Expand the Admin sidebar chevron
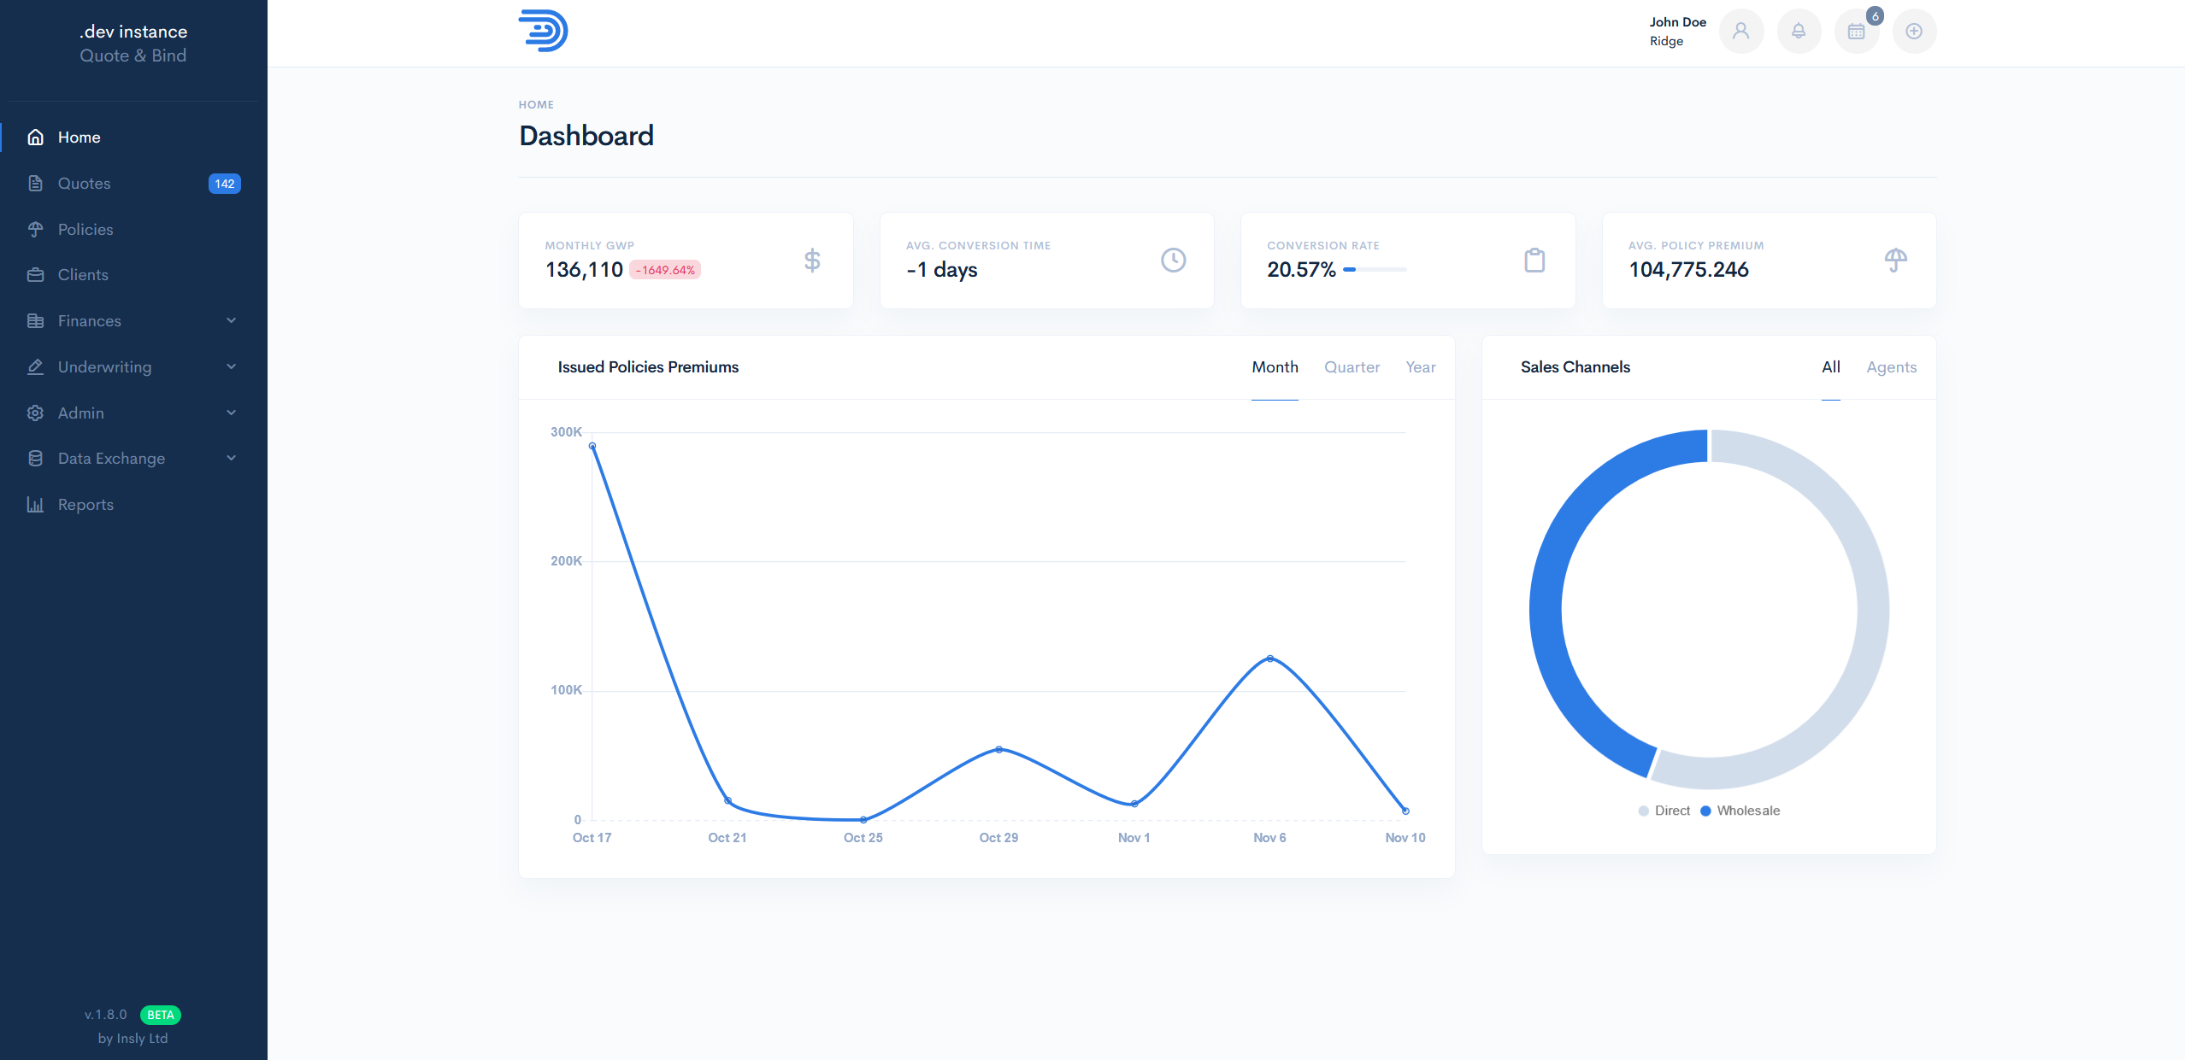The image size is (2185, 1060). coord(231,413)
